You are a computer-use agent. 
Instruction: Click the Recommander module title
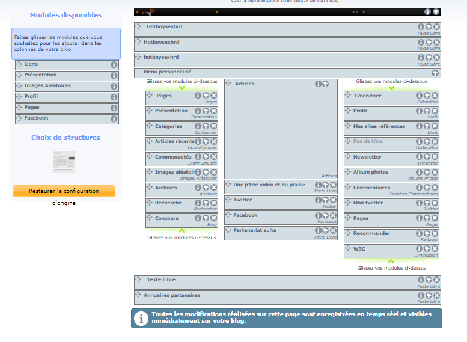(x=371, y=233)
